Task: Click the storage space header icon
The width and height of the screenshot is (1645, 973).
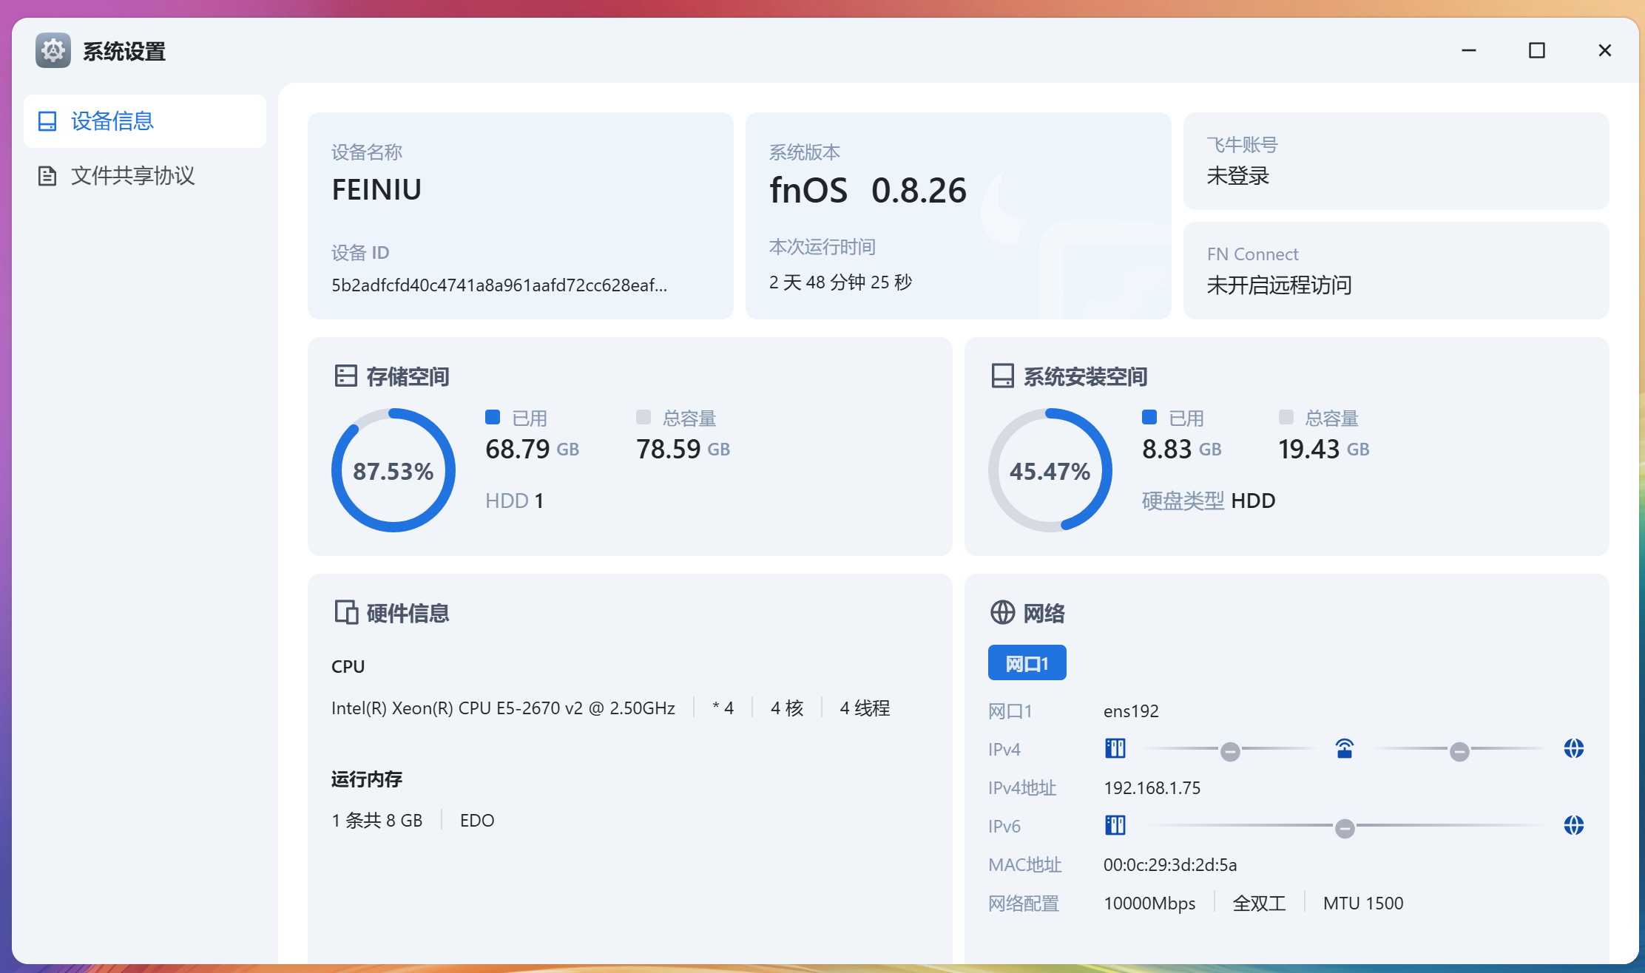Action: pyautogui.click(x=345, y=376)
